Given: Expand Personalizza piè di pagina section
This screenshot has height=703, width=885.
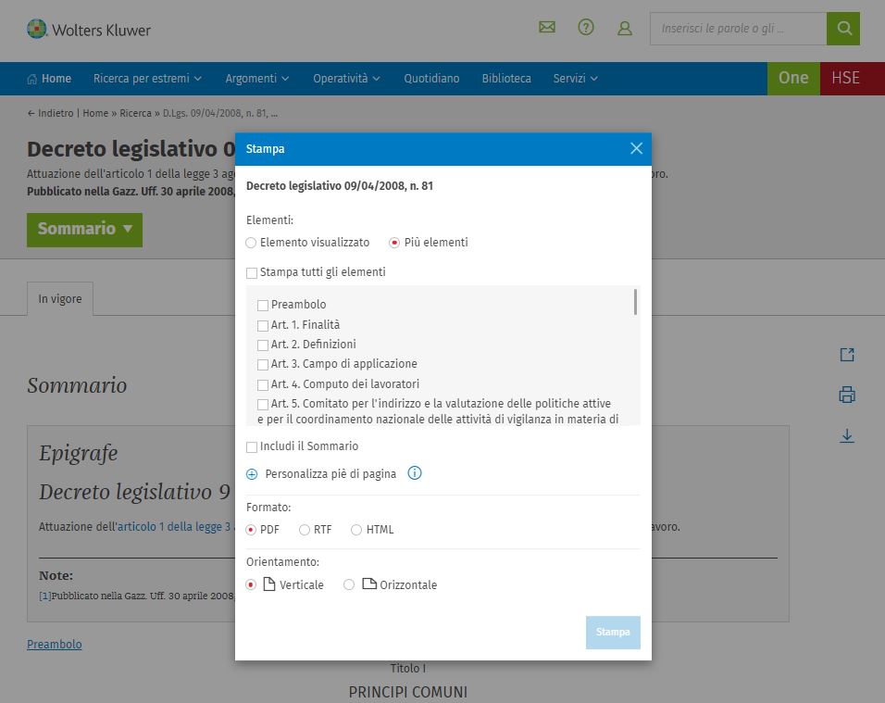Looking at the screenshot, I should click(x=252, y=474).
